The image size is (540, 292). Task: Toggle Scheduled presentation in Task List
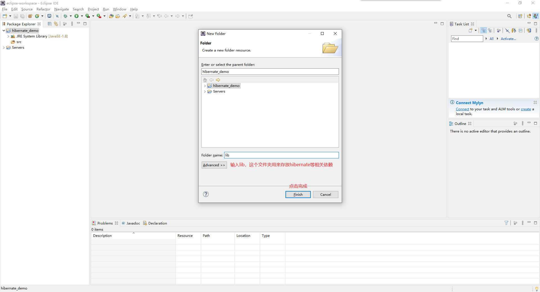pos(490,30)
